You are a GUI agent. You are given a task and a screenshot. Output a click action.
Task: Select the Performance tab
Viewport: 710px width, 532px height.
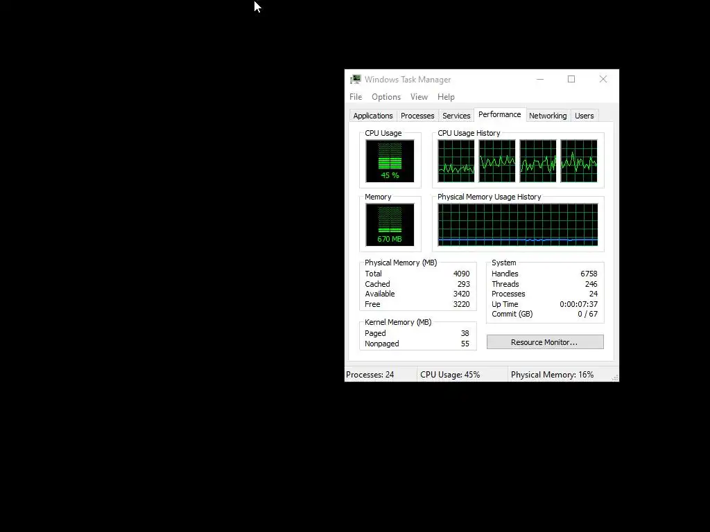[499, 114]
